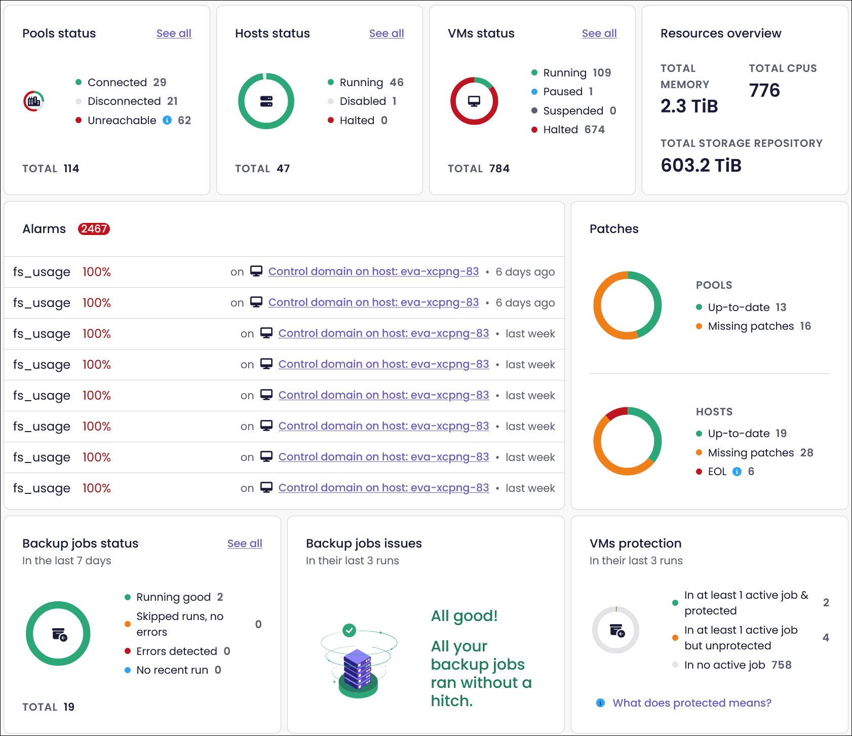Open 'See all' in the VMs status card
The height and width of the screenshot is (736, 852).
pyautogui.click(x=599, y=33)
